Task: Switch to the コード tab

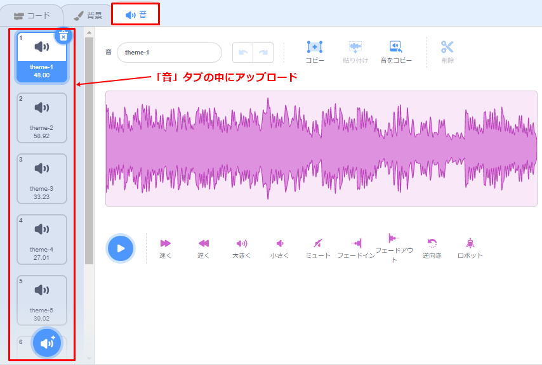Action: coord(32,16)
